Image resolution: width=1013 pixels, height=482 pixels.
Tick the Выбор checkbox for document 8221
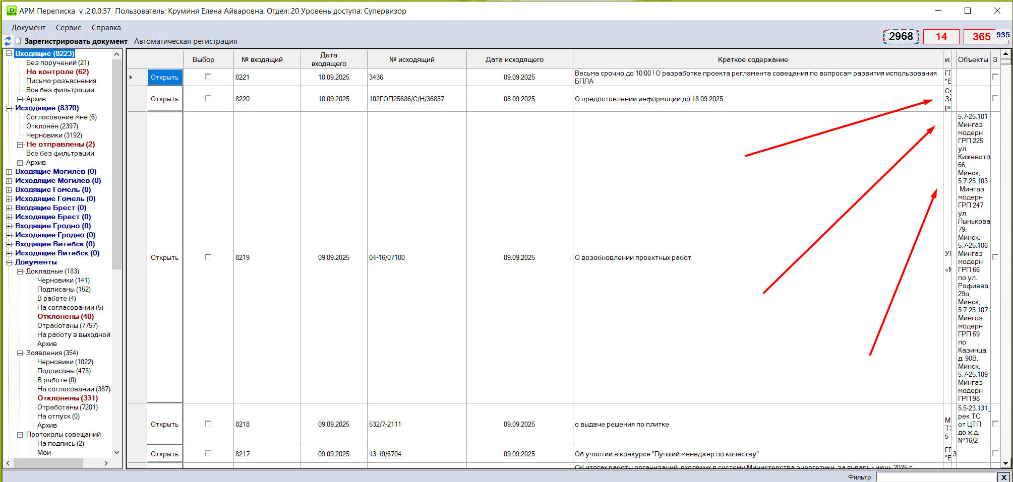(x=208, y=77)
